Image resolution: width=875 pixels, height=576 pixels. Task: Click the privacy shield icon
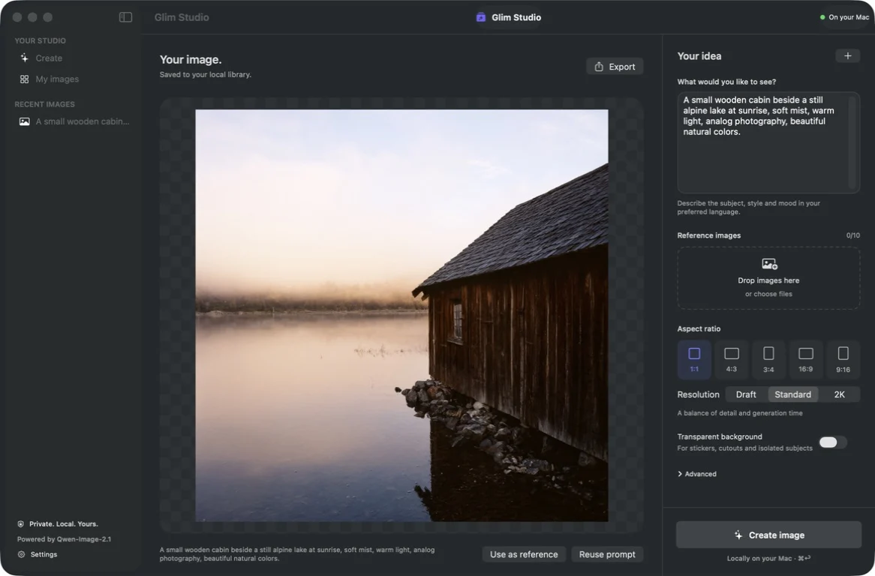click(x=21, y=524)
